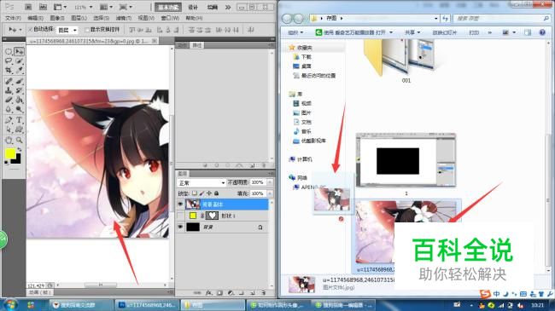This screenshot has height=311, width=555.
Task: Open 共享 dropdown in Explorer toolbar
Action: tap(412, 32)
